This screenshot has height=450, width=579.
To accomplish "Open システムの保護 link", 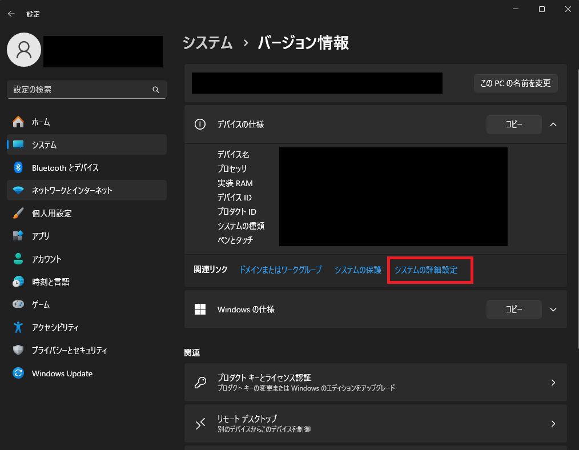I will tap(358, 270).
